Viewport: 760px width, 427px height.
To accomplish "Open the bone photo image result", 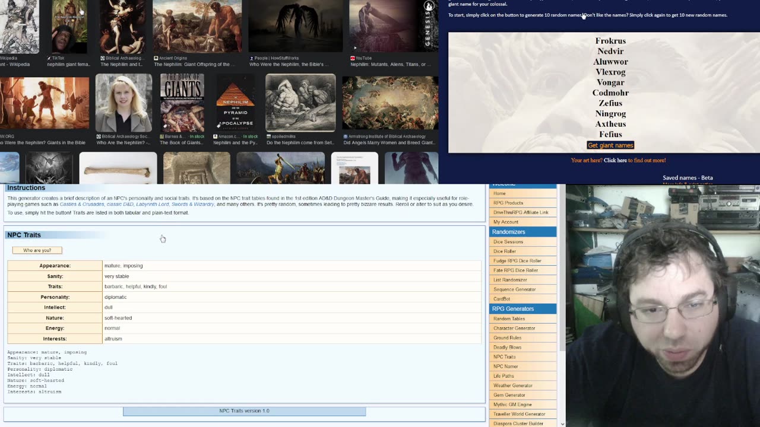I will pyautogui.click(x=118, y=168).
